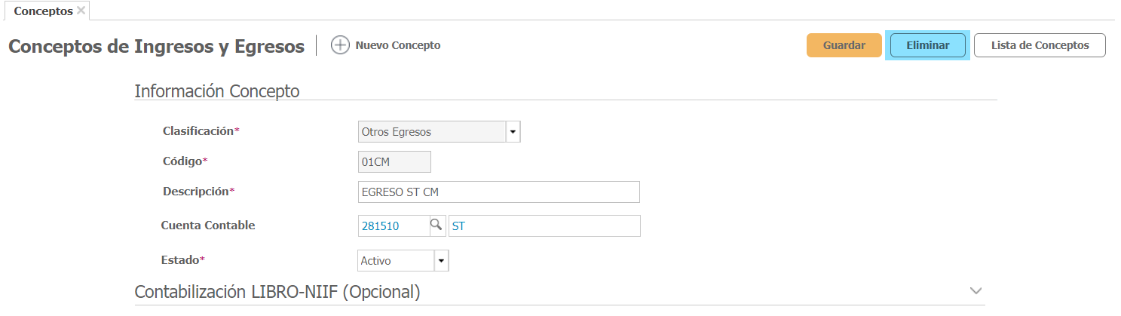Open the Estado dropdown arrow
This screenshot has height=316, width=1121.
(442, 261)
